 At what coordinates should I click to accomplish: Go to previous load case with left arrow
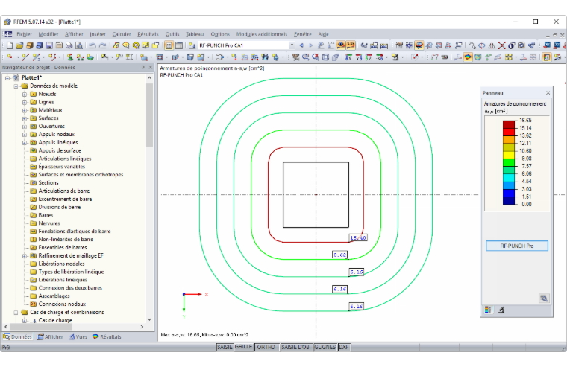click(301, 45)
